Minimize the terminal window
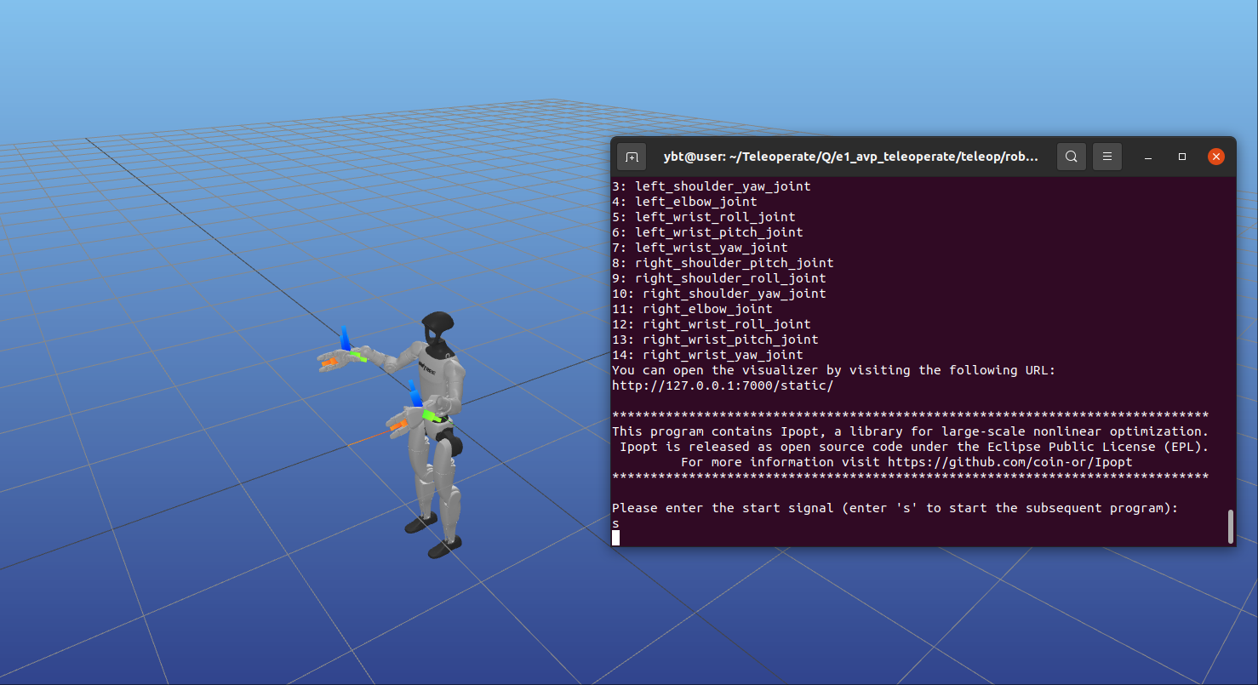The width and height of the screenshot is (1258, 685). (1148, 157)
